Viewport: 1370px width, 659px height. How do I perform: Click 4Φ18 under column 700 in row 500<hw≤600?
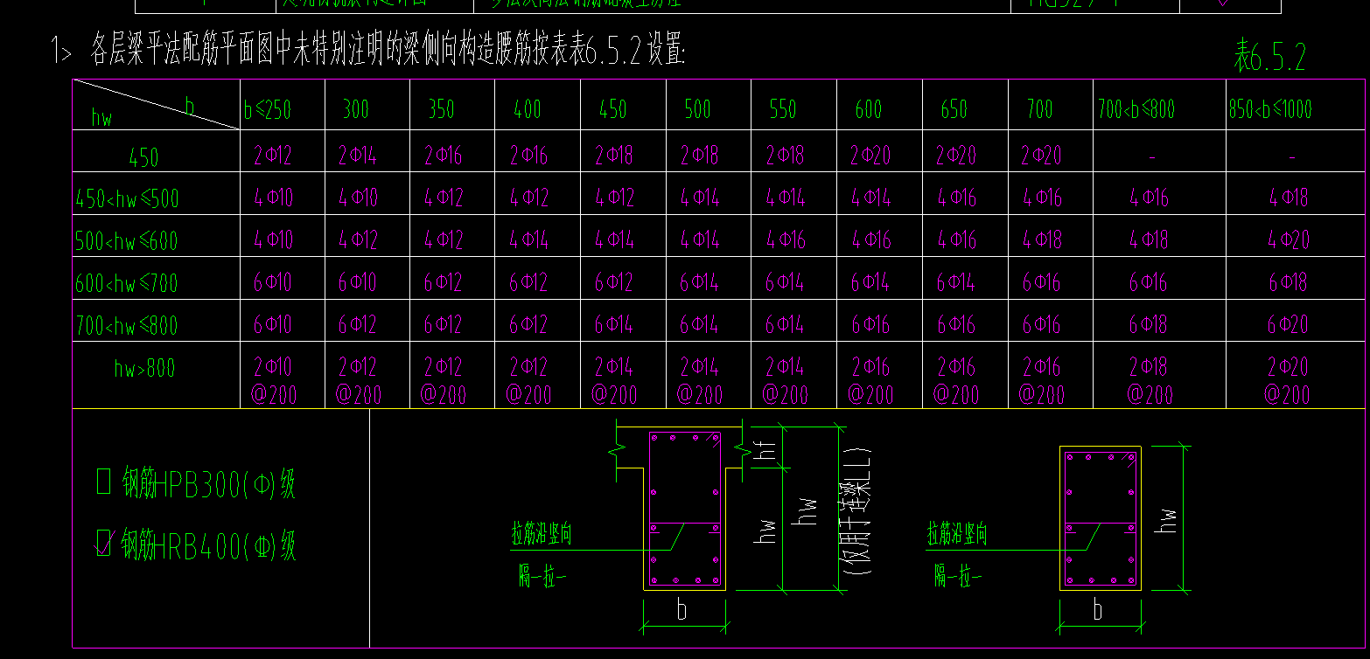[1042, 239]
